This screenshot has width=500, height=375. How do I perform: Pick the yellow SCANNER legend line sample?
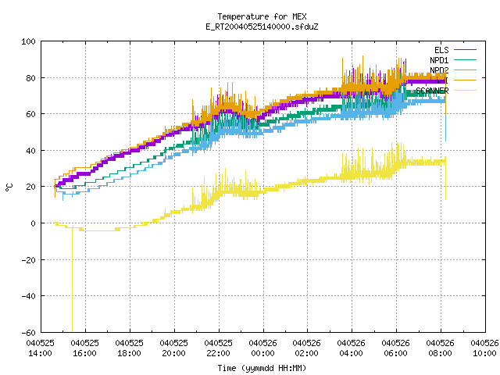click(x=466, y=91)
